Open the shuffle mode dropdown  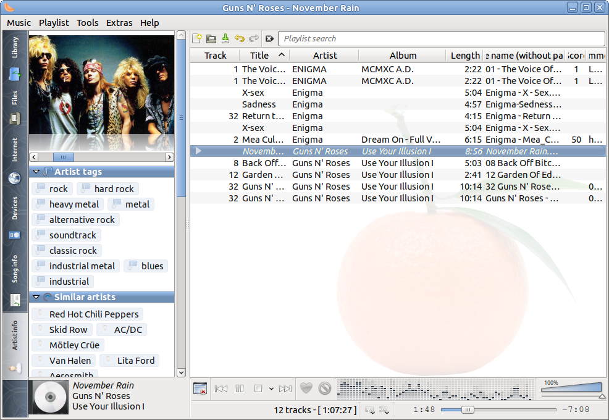pyautogui.click(x=384, y=410)
